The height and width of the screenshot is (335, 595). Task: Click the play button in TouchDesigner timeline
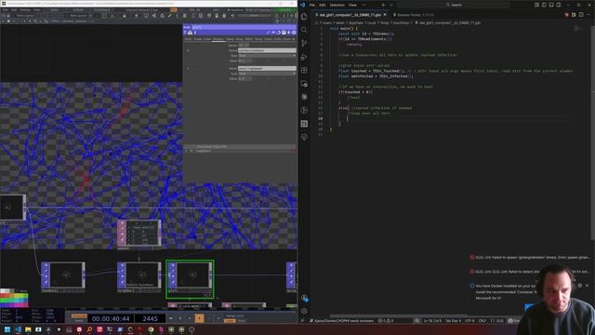pos(199,318)
